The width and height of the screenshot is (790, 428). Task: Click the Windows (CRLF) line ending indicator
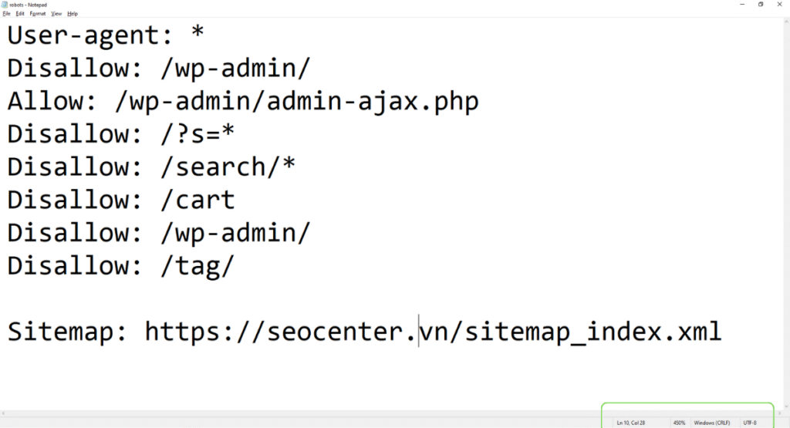click(x=711, y=423)
